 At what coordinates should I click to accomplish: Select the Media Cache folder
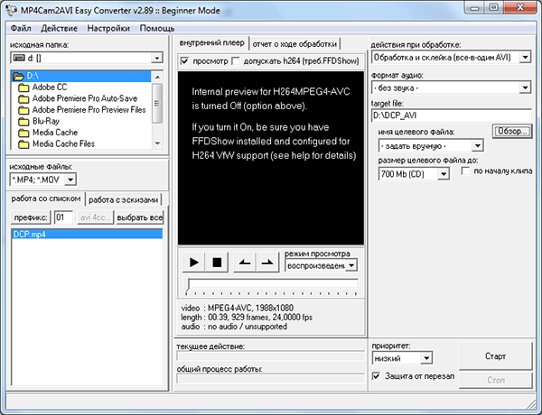tap(55, 133)
